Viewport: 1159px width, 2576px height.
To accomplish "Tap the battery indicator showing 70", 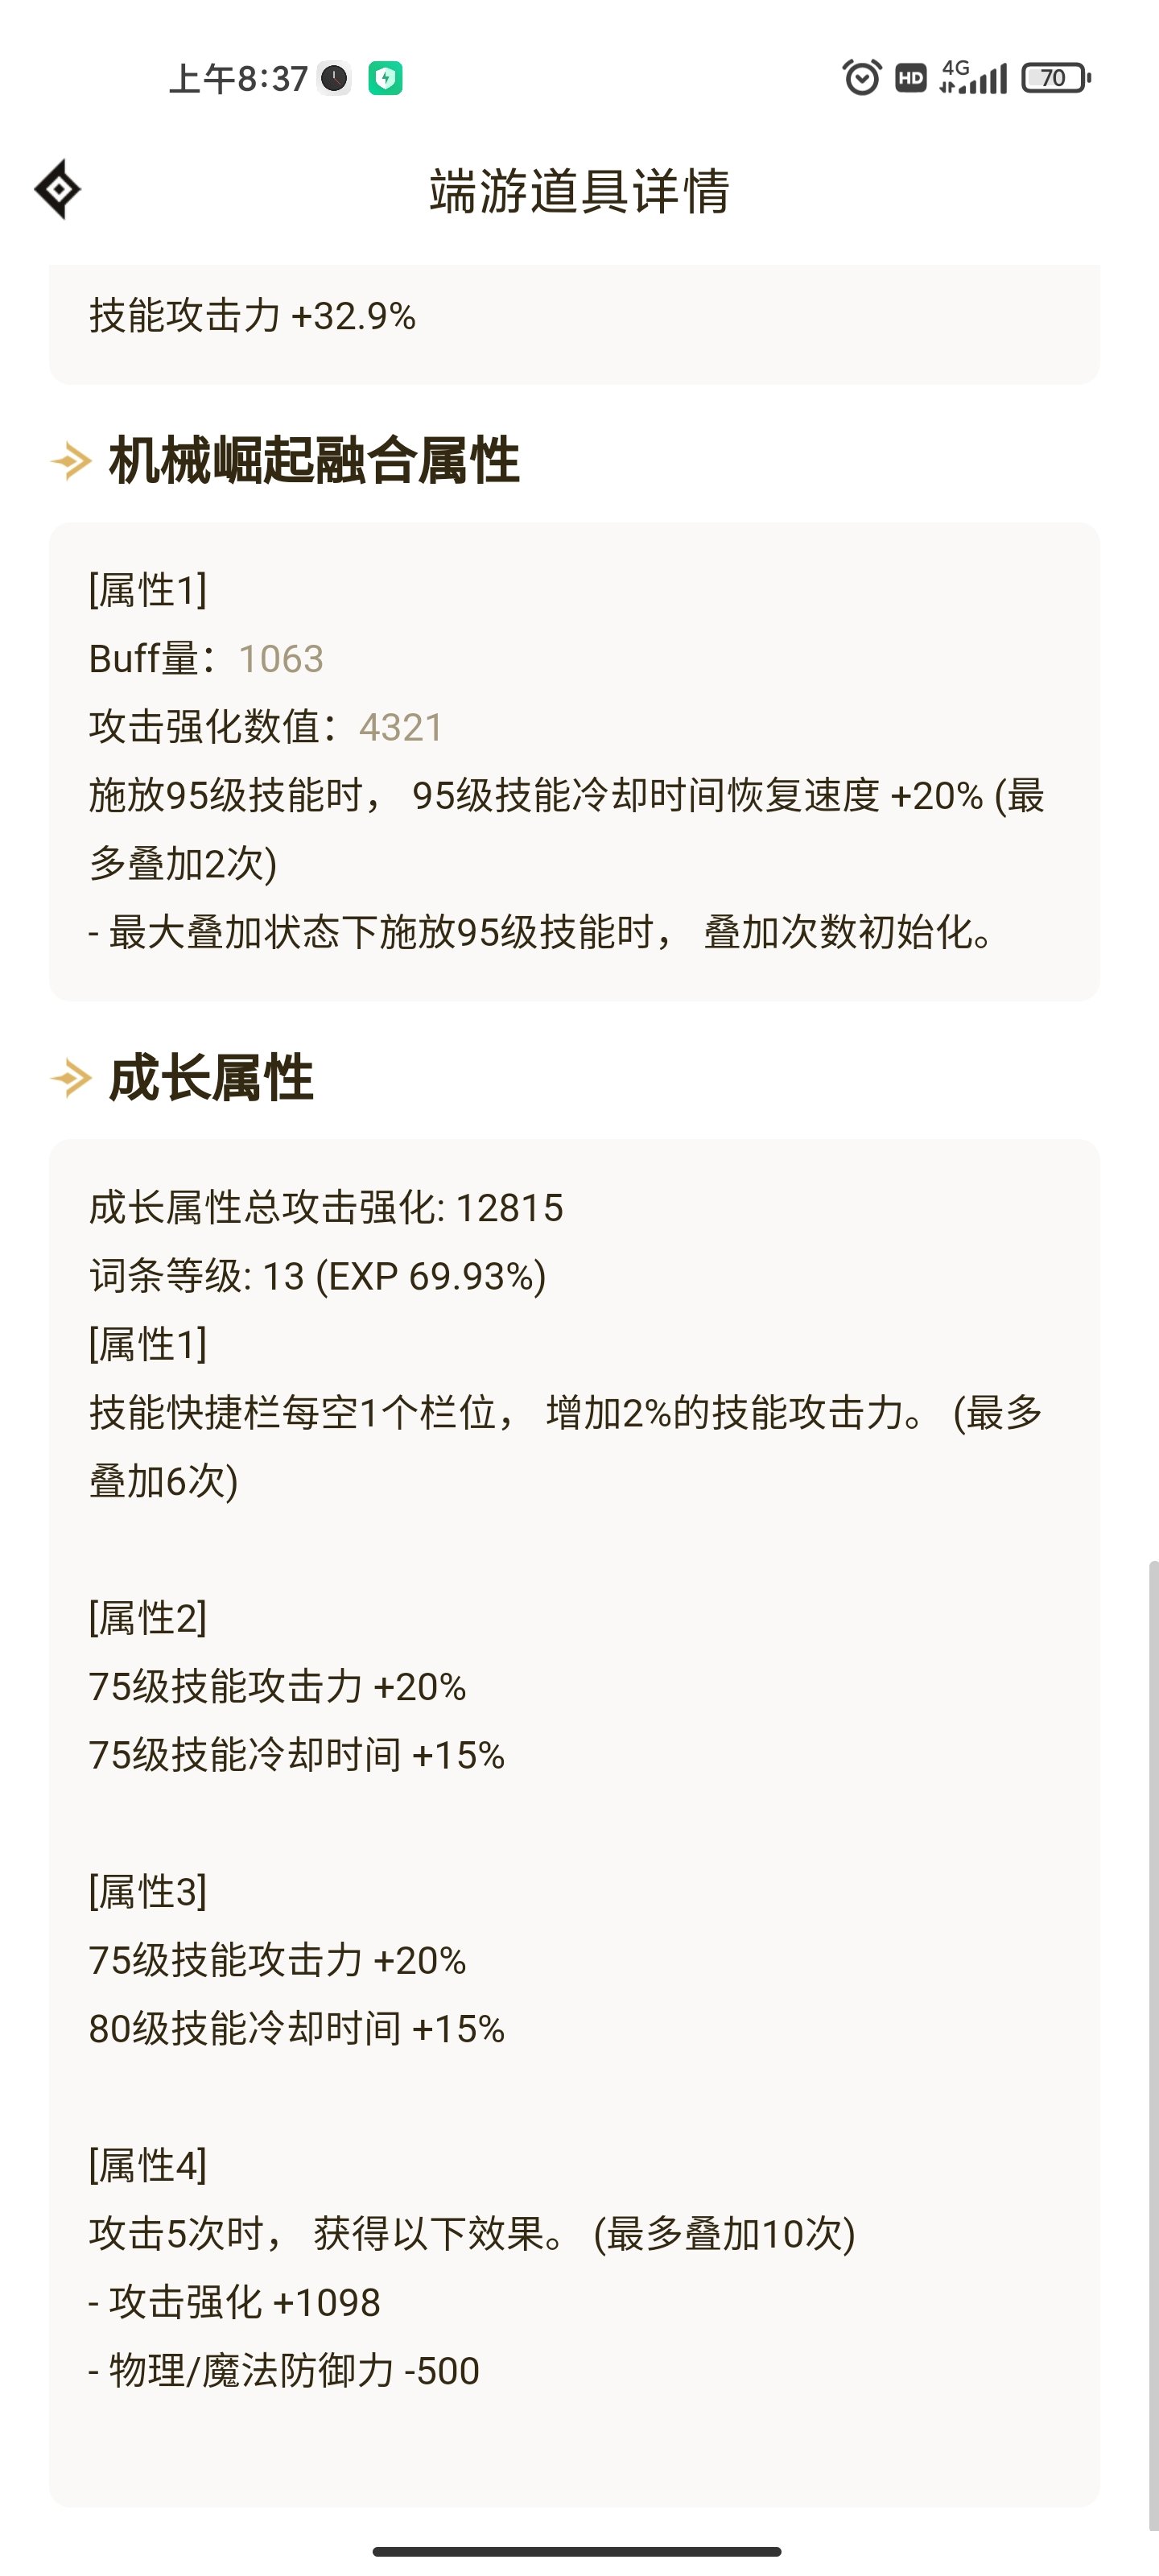I will click(x=1056, y=78).
